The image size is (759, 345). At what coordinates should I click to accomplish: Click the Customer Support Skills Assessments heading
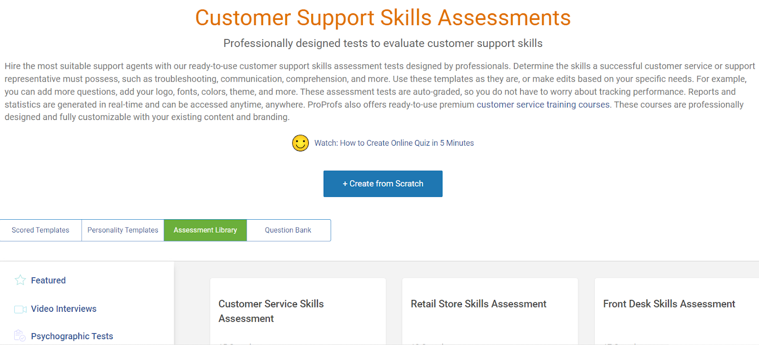(x=383, y=18)
